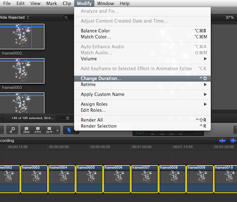Select the arrow Select tool
This screenshot has height=202, width=237.
coord(69,130)
